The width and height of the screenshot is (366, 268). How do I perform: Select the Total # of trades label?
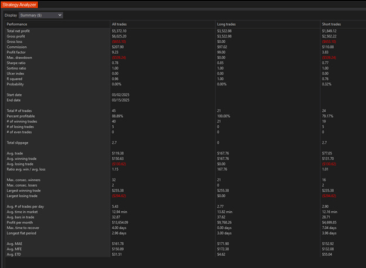[19, 111]
